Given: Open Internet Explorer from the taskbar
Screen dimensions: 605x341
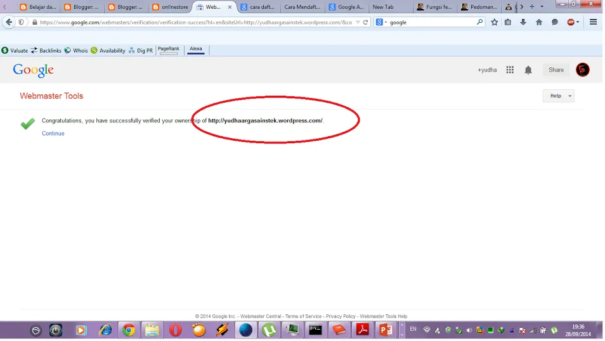Looking at the screenshot, I should 105,330.
